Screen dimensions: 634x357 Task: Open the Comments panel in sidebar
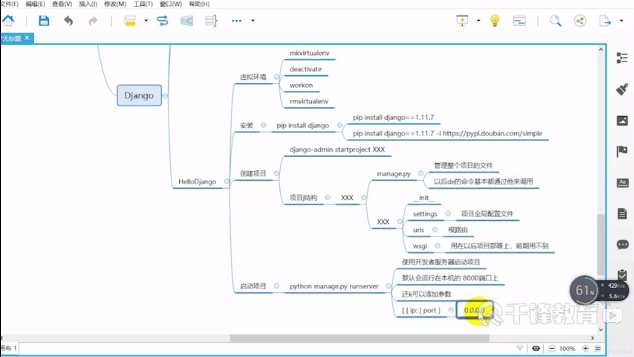tap(623, 245)
